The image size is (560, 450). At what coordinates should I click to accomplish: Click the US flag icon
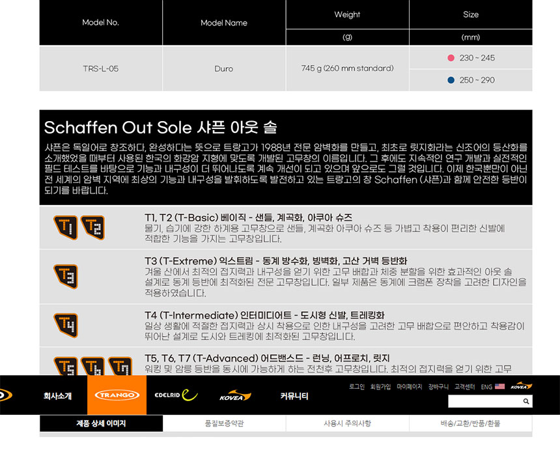click(x=499, y=386)
